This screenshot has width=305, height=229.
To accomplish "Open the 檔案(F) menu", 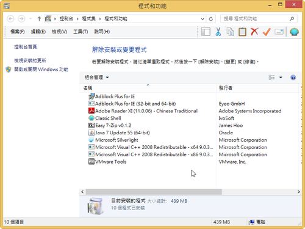I will [x=18, y=32].
